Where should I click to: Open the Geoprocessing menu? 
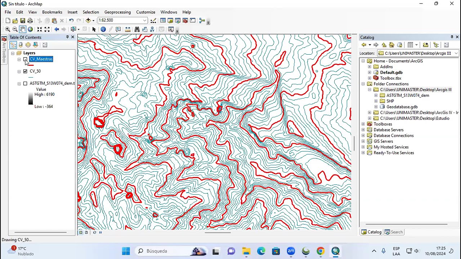[x=117, y=12]
